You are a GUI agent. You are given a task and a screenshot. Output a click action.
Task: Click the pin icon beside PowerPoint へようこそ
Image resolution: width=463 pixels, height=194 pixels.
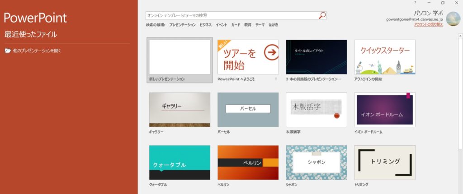276,79
